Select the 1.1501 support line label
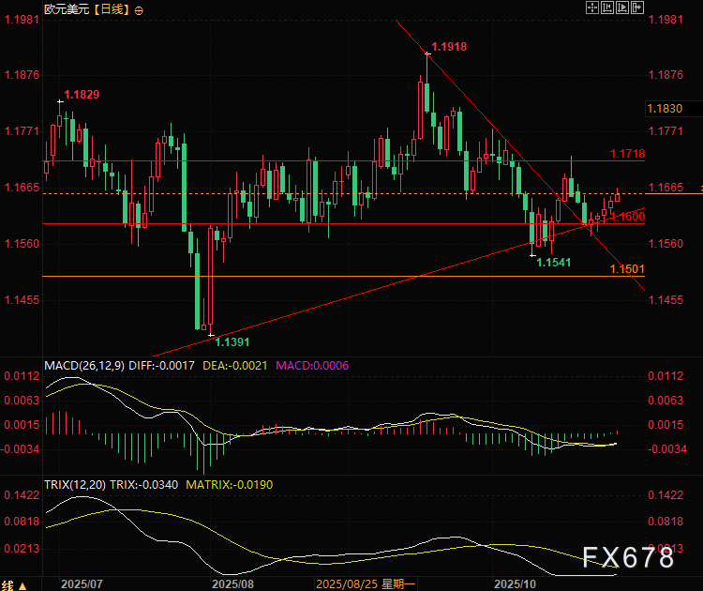This screenshot has height=591, width=703. [x=627, y=269]
